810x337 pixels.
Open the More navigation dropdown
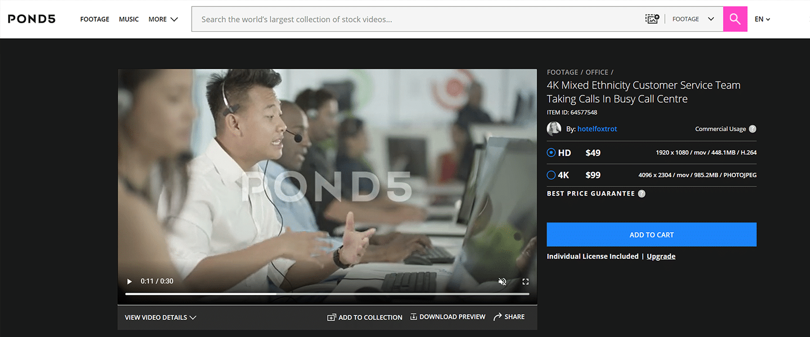pos(163,19)
